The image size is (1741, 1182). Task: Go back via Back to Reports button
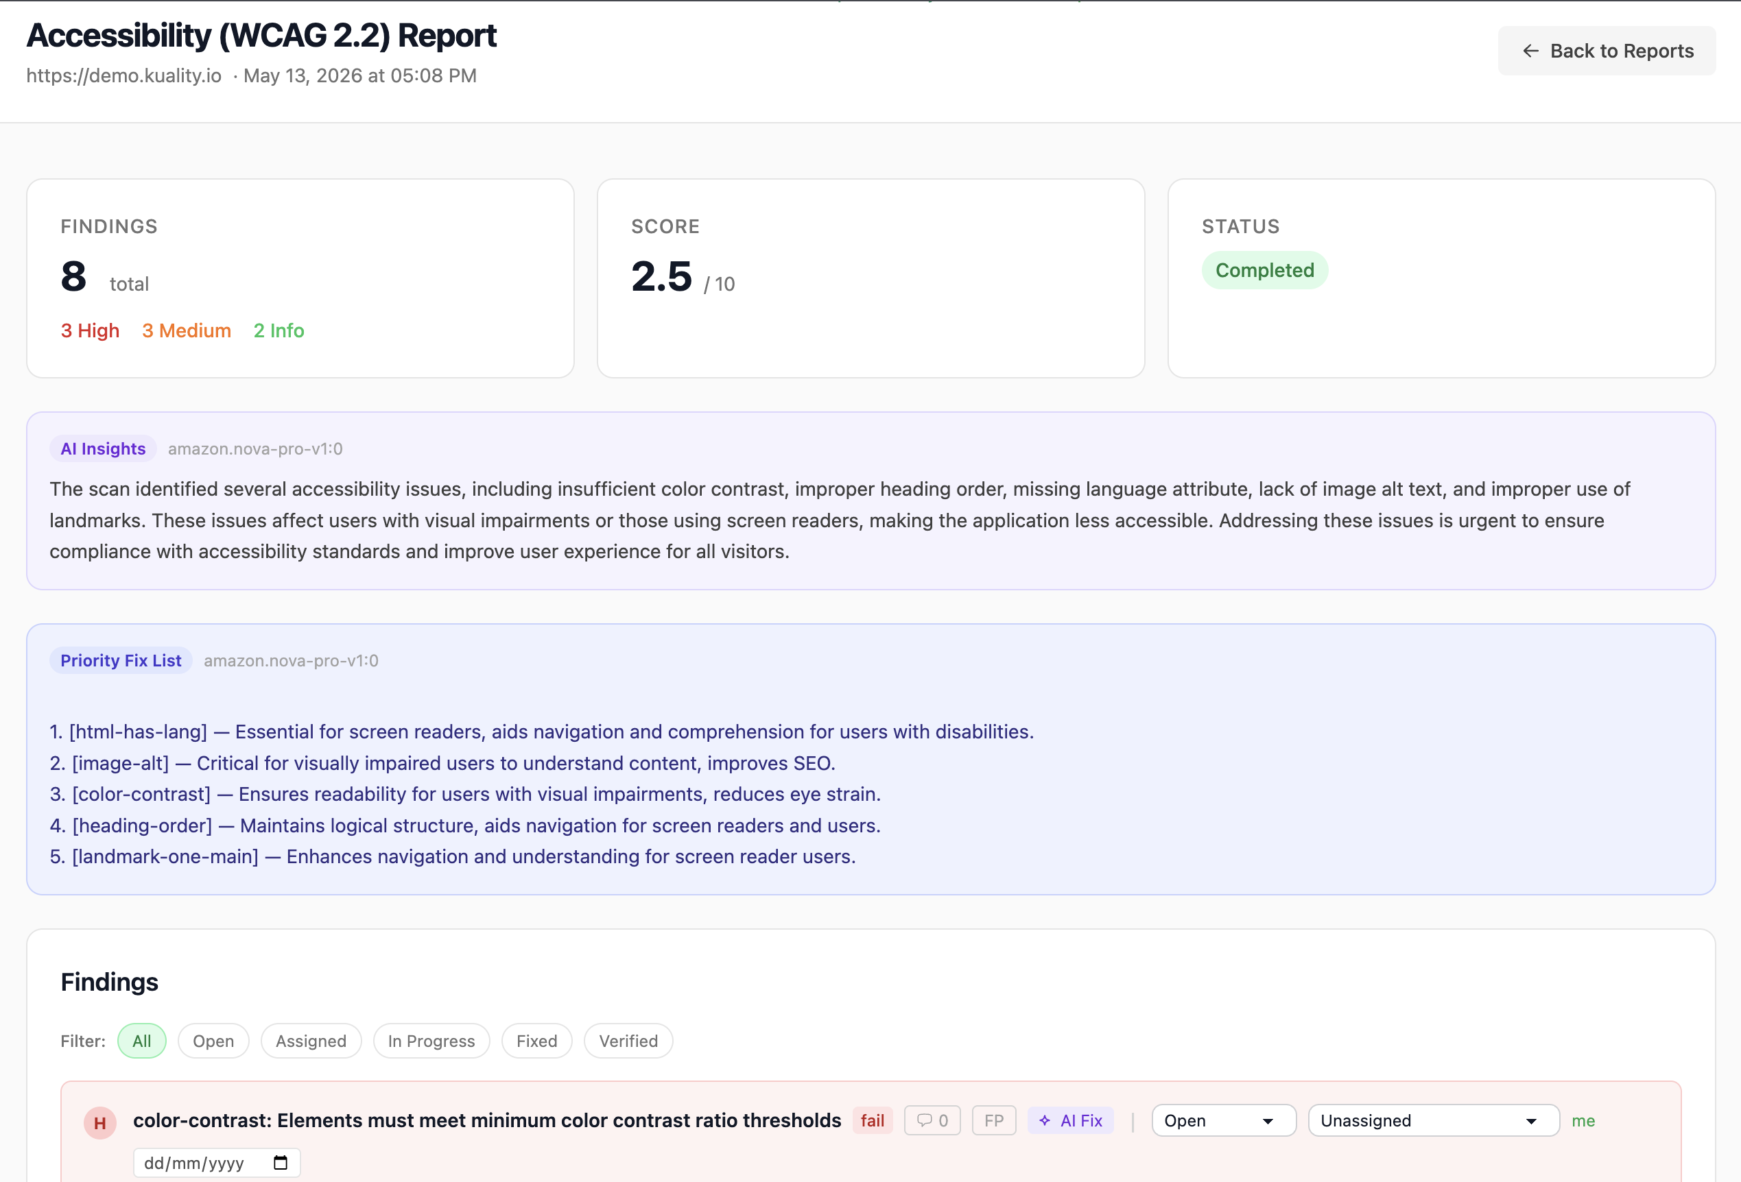(x=1606, y=51)
